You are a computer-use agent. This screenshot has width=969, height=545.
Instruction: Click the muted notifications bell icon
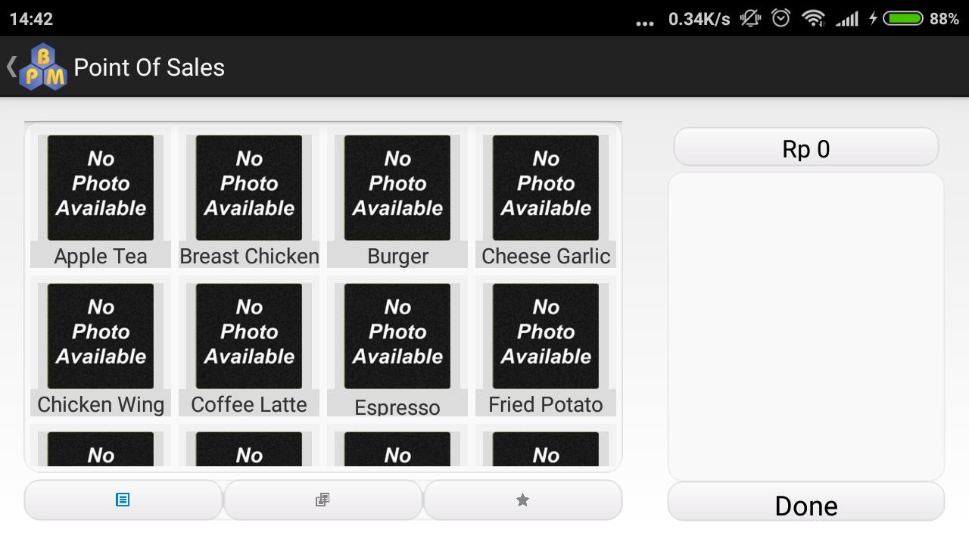coord(749,18)
